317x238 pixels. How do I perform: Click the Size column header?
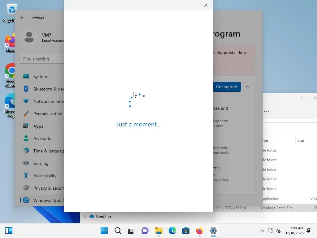(x=300, y=140)
